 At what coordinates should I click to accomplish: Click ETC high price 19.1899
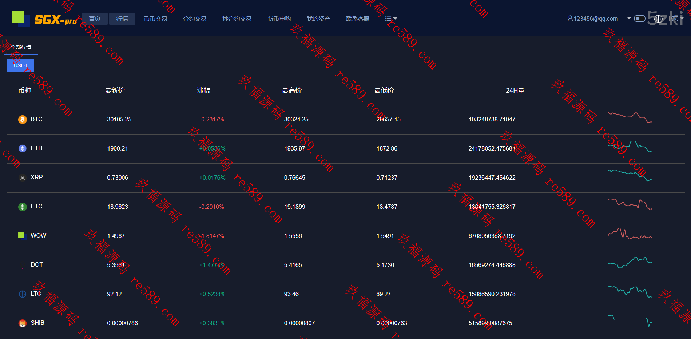[x=295, y=207]
